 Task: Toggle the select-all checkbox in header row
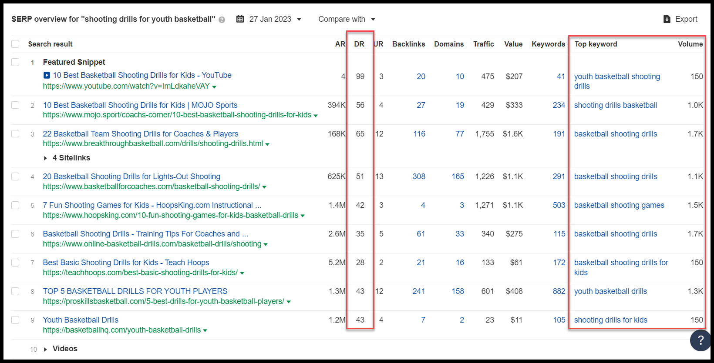pyautogui.click(x=16, y=44)
